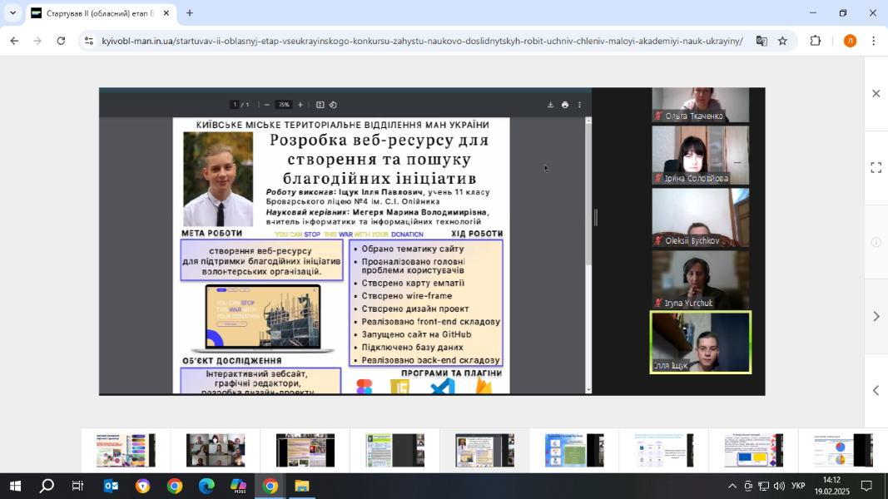Open Outlook from the taskbar
The height and width of the screenshot is (499, 888).
tap(111, 486)
